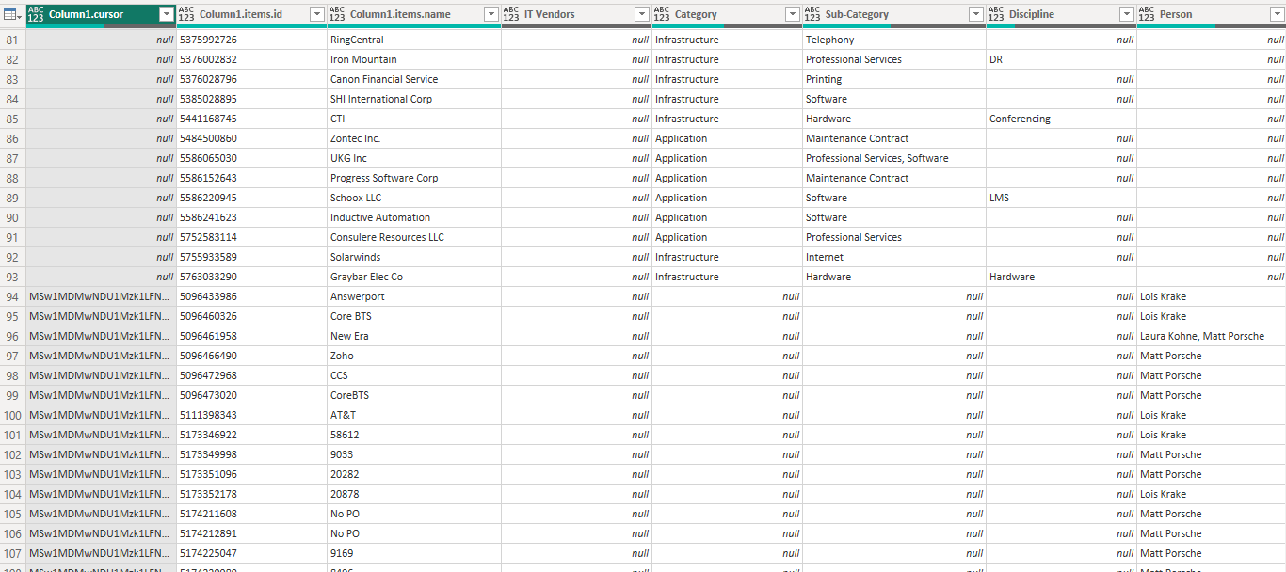Click the data type icon of Discipline column
1286x572 pixels.
(996, 14)
